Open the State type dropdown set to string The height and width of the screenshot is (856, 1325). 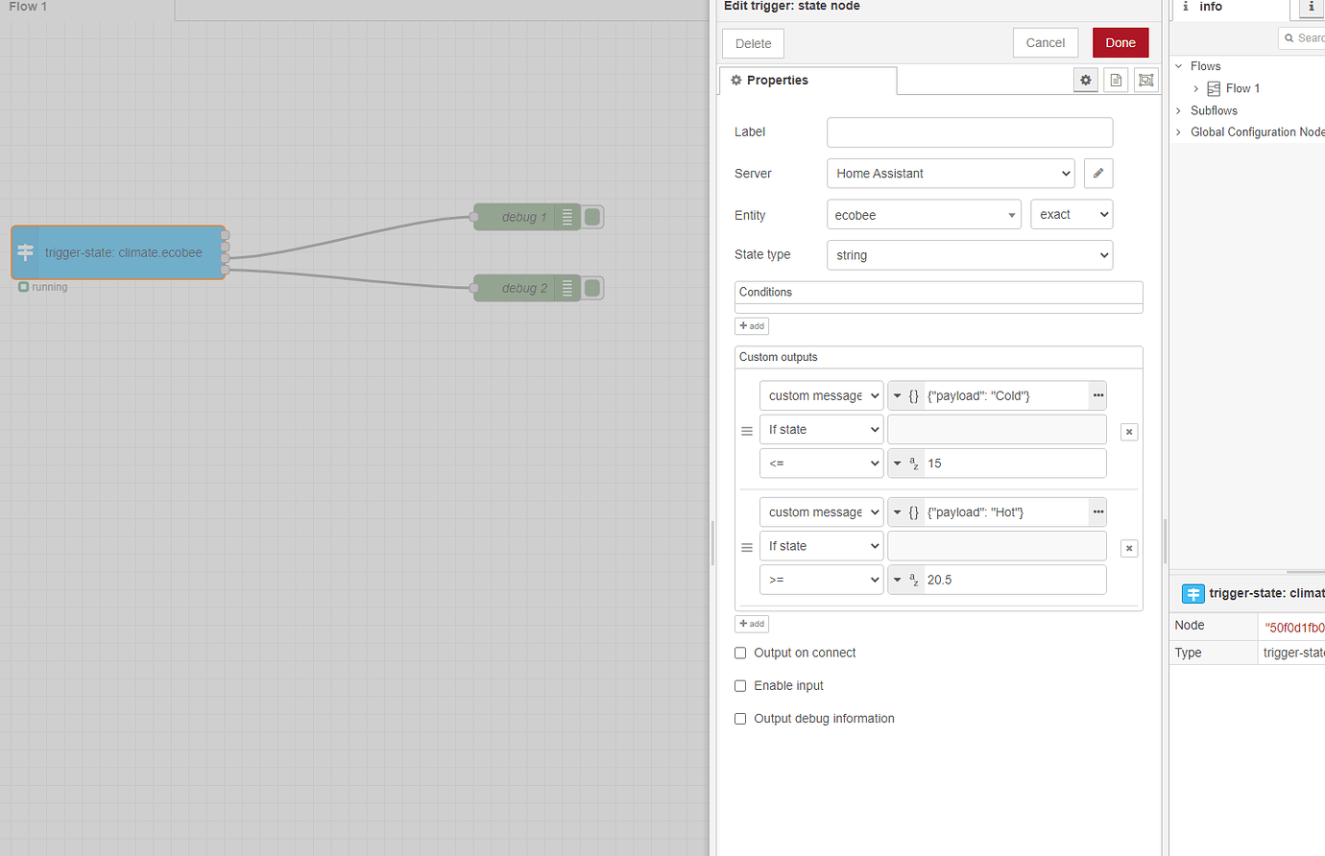tap(969, 254)
